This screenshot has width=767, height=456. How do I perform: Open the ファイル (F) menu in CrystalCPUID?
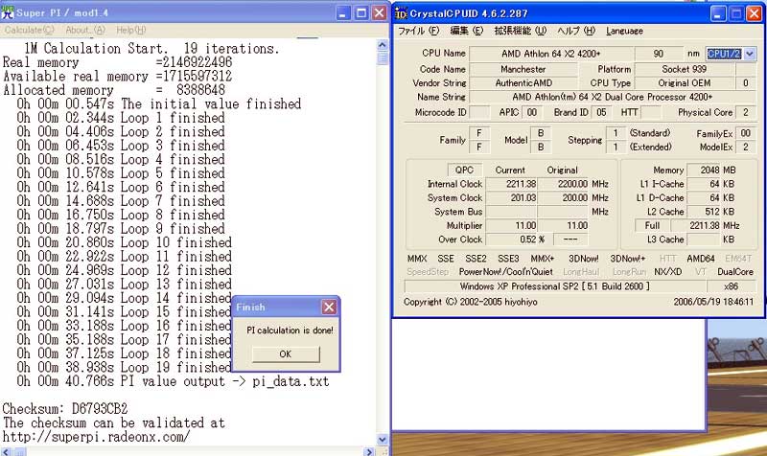[x=418, y=31]
